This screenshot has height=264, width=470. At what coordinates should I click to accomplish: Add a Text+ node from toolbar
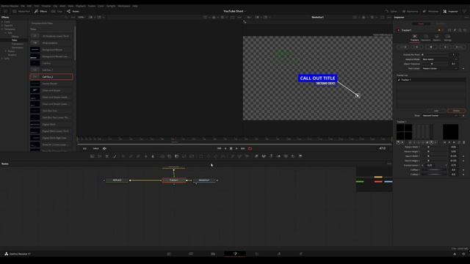pos(106,156)
